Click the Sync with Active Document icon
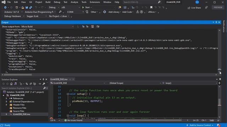Image resolution: width=227 pixels, height=127 pixels. click(27, 84)
